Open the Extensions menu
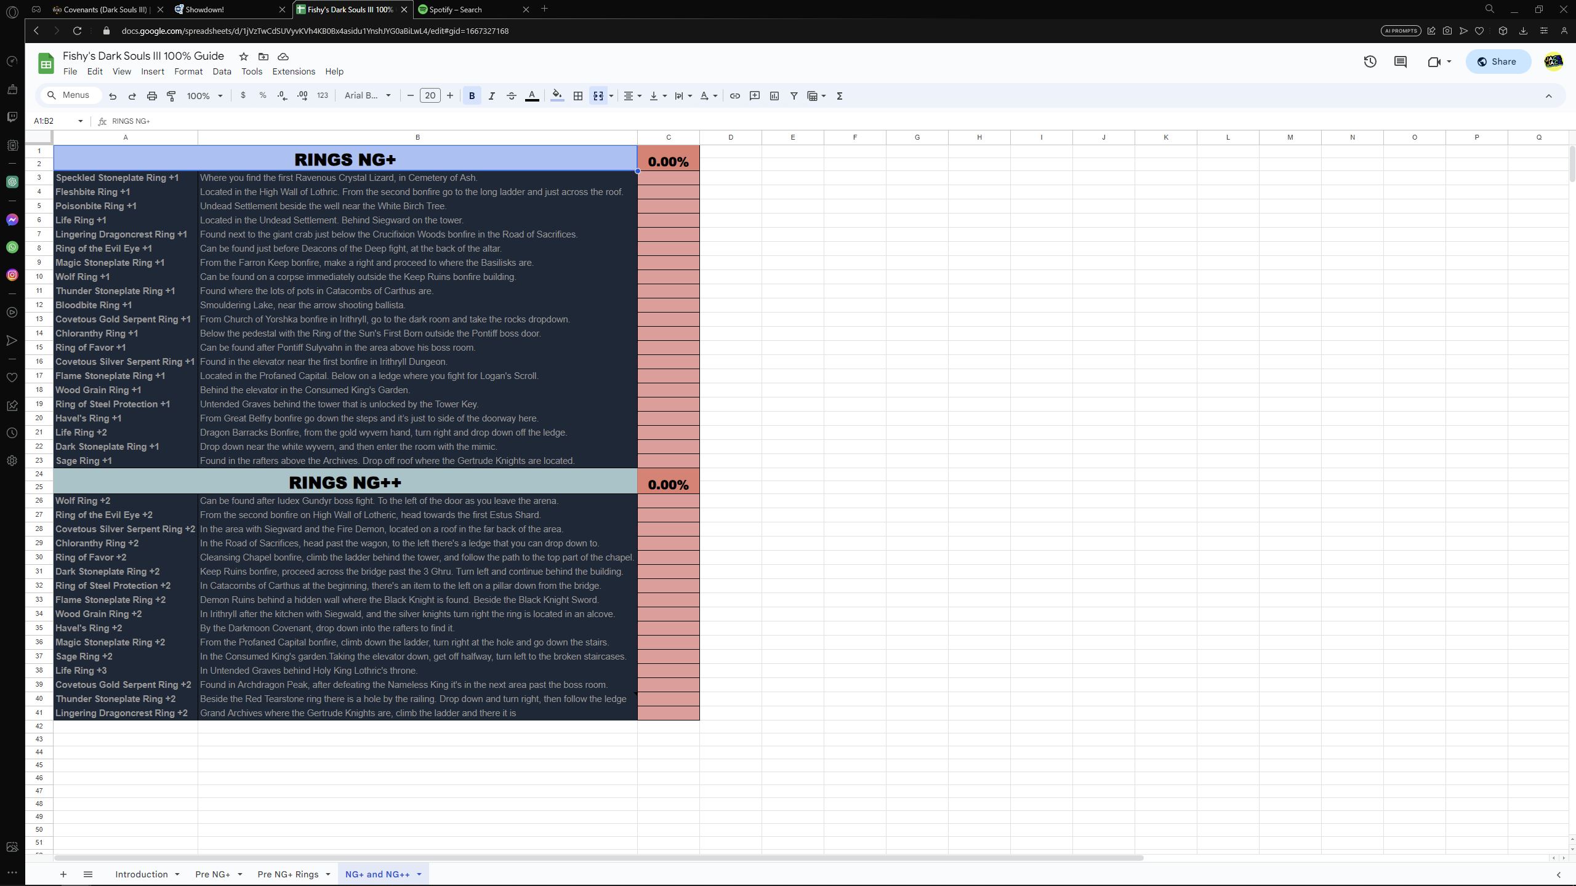1576x886 pixels. (293, 71)
